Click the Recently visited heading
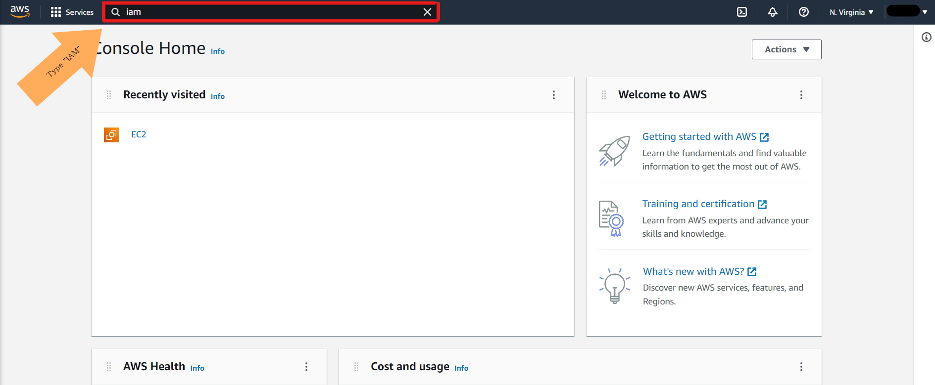Viewport: 935px width, 385px height. click(164, 95)
